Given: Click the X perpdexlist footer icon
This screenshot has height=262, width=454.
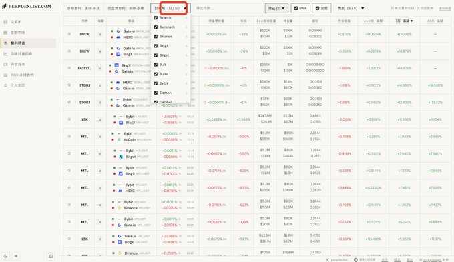Looking at the screenshot, I should coord(327,260).
